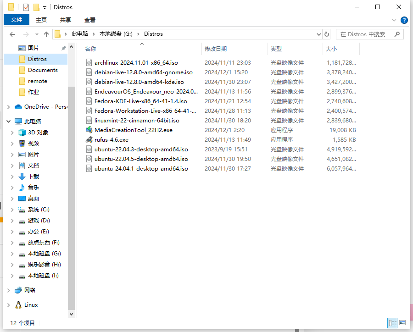Switch to large thumbnails view icon

(402, 323)
